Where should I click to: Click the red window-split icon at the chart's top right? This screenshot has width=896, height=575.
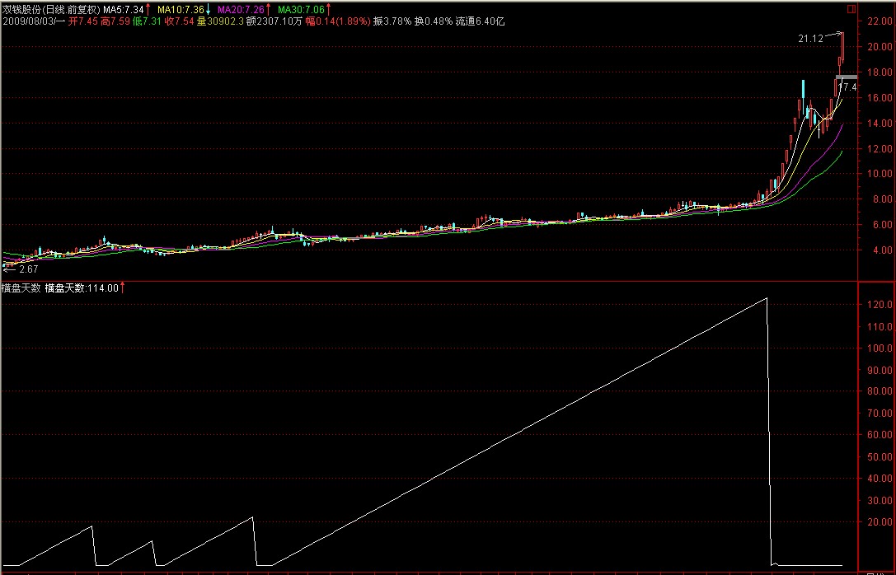pos(851,8)
